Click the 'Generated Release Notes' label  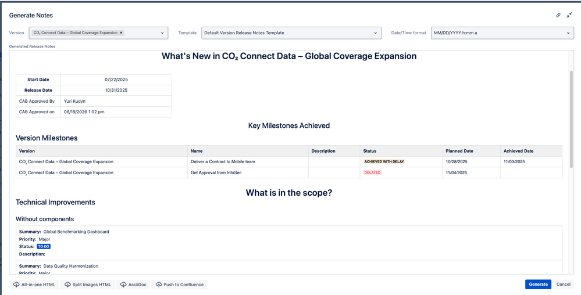pos(32,46)
